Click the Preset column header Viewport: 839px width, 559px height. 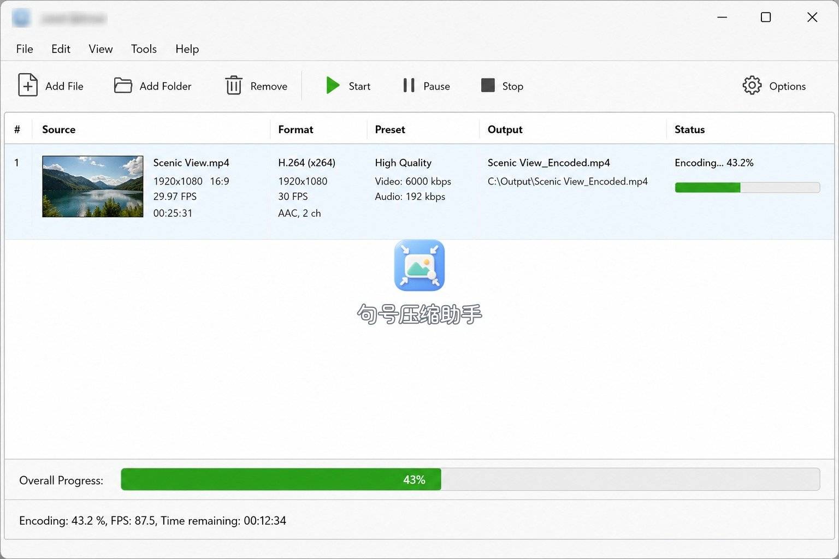[390, 129]
